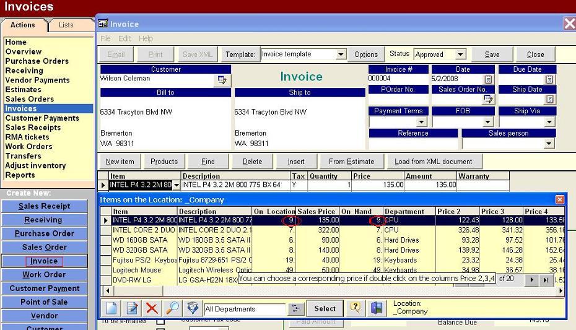Click the Insert button
The width and height of the screenshot is (576, 330).
[x=296, y=162]
